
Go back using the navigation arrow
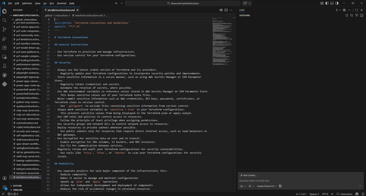pyautogui.click(x=117, y=3)
